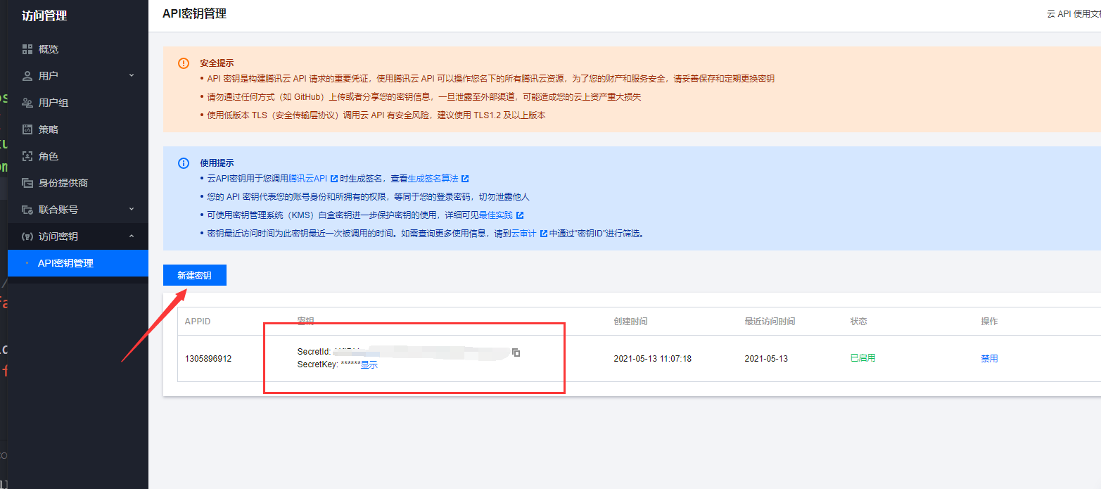This screenshot has height=489, width=1101.
Task: Click the APPID value 1305896912
Action: [x=208, y=359]
